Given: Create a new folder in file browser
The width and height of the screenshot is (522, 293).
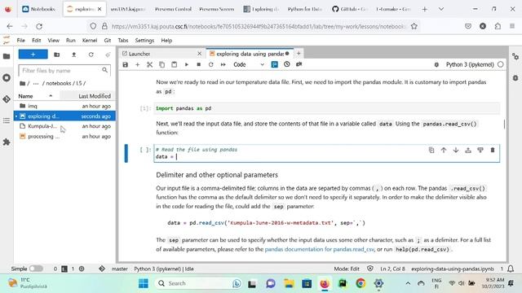Looking at the screenshot, I should pos(57,55).
